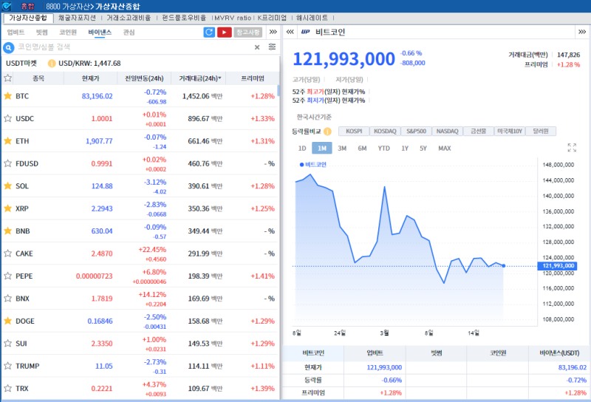This screenshot has height=402, width=591.
Task: Click the info icon beside 등락률비교
Action: (x=327, y=132)
